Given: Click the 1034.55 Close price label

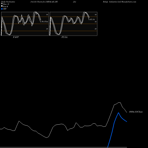Looking at the screenshot, I should coord(136,112).
